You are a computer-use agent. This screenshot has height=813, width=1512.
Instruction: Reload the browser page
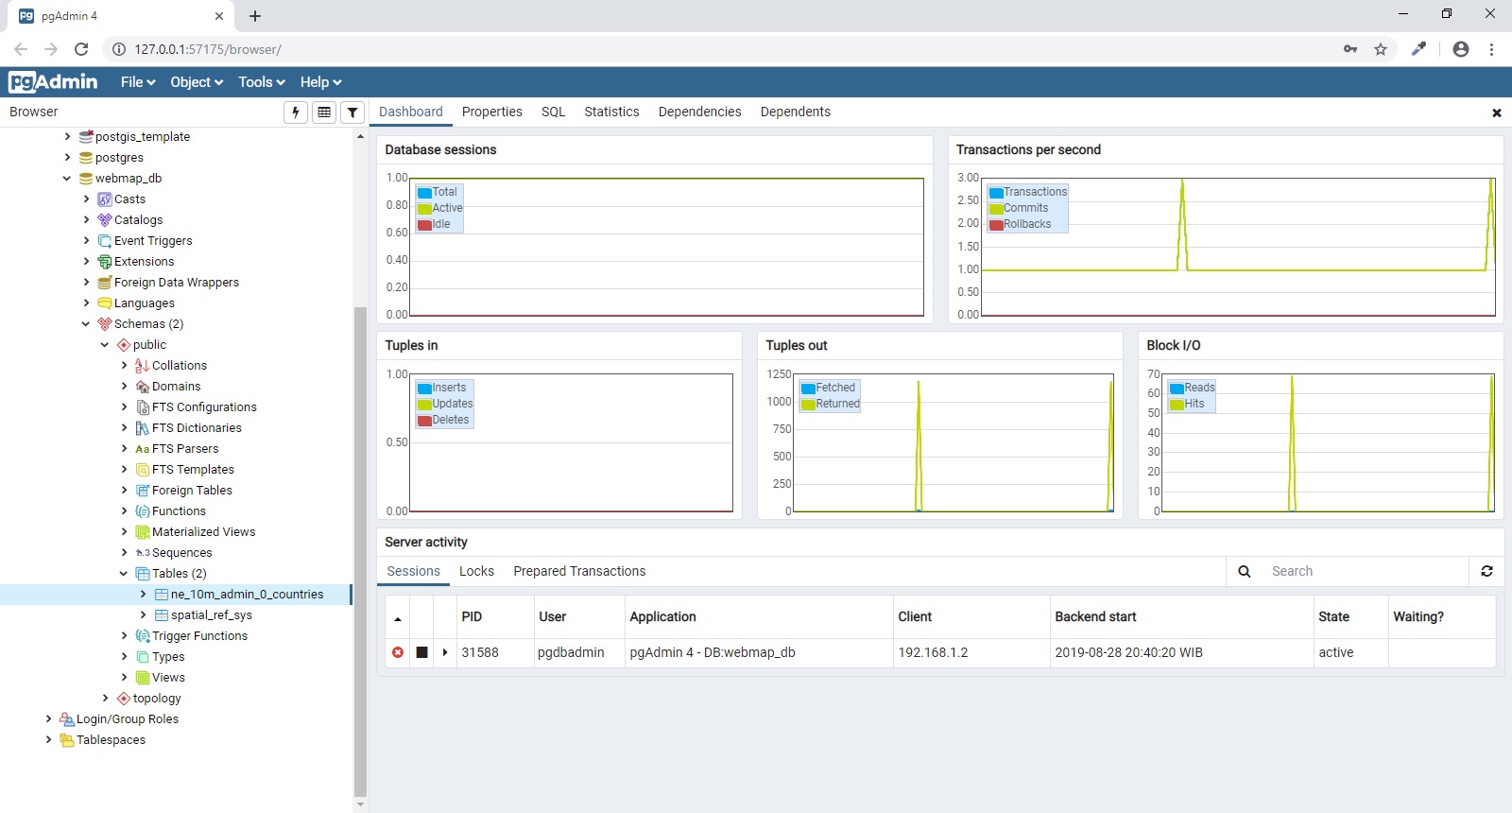[81, 49]
